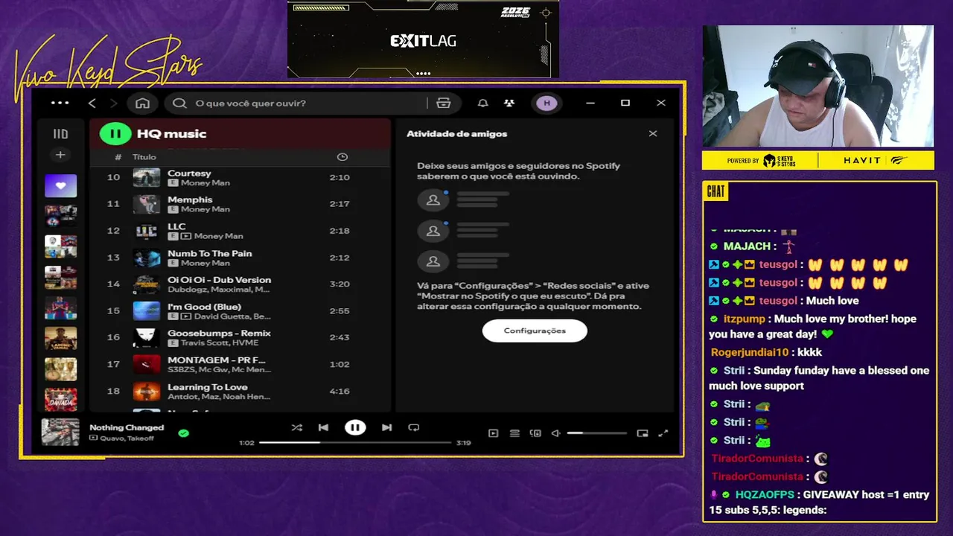This screenshot has height=536, width=953.
Task: Open the Browse icon in search bar
Action: [x=444, y=103]
